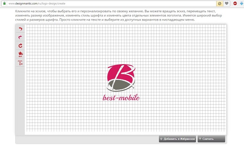Add a text element with the T+ icon
Screen dimensions: 244x147
pos(20,63)
